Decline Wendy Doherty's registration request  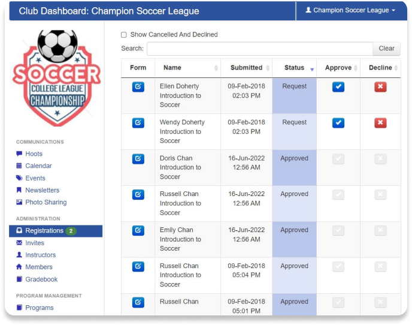(x=380, y=123)
